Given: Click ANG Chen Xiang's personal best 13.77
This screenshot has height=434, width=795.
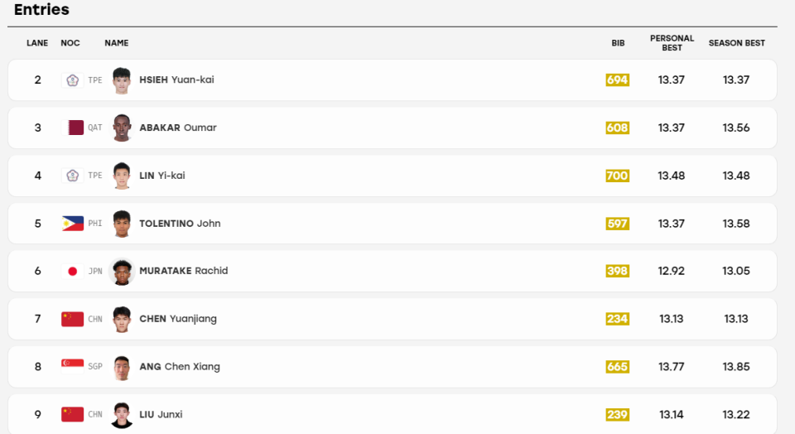Looking at the screenshot, I should point(672,367).
